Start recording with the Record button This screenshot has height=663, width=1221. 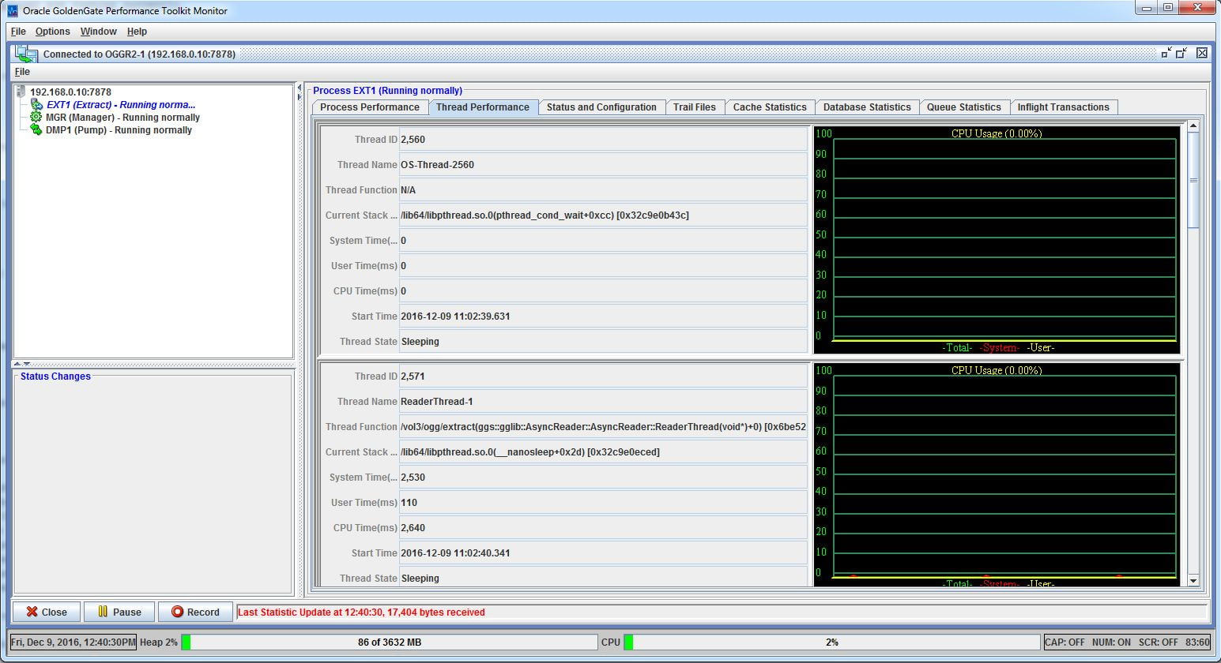click(x=195, y=612)
